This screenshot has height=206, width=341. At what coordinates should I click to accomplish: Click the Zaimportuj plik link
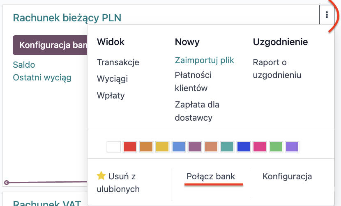coord(204,60)
